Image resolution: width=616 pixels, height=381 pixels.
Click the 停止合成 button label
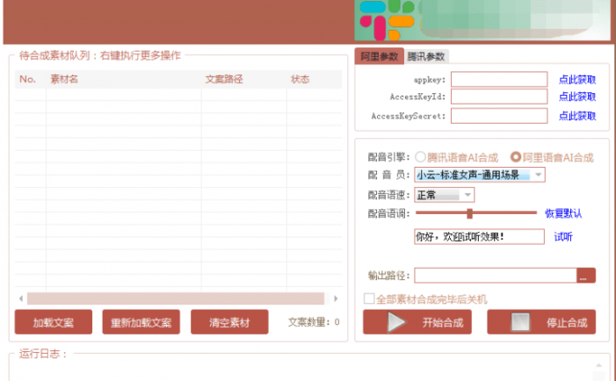click(x=567, y=322)
